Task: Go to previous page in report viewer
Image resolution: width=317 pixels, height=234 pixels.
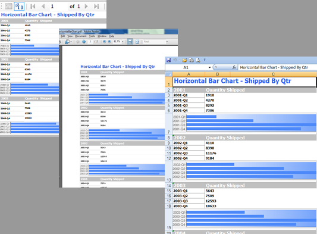Action: (x=43, y=7)
